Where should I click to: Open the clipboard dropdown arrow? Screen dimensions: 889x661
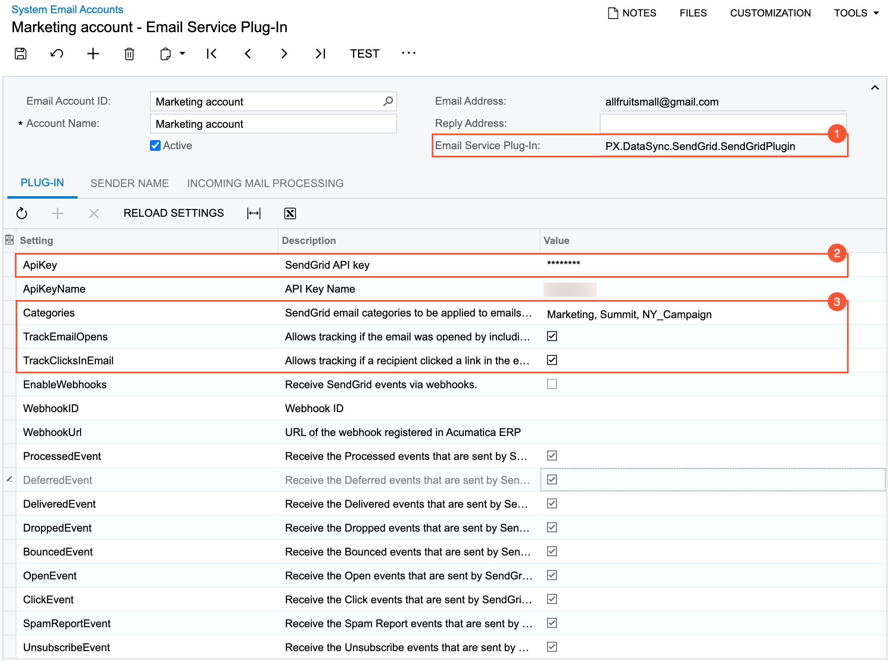click(182, 54)
